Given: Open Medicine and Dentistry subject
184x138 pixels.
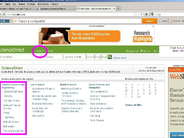Looking at the screenshot, I should (x=71, y=89).
